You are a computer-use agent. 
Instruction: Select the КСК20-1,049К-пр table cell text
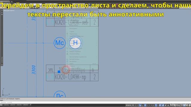click(x=70, y=77)
